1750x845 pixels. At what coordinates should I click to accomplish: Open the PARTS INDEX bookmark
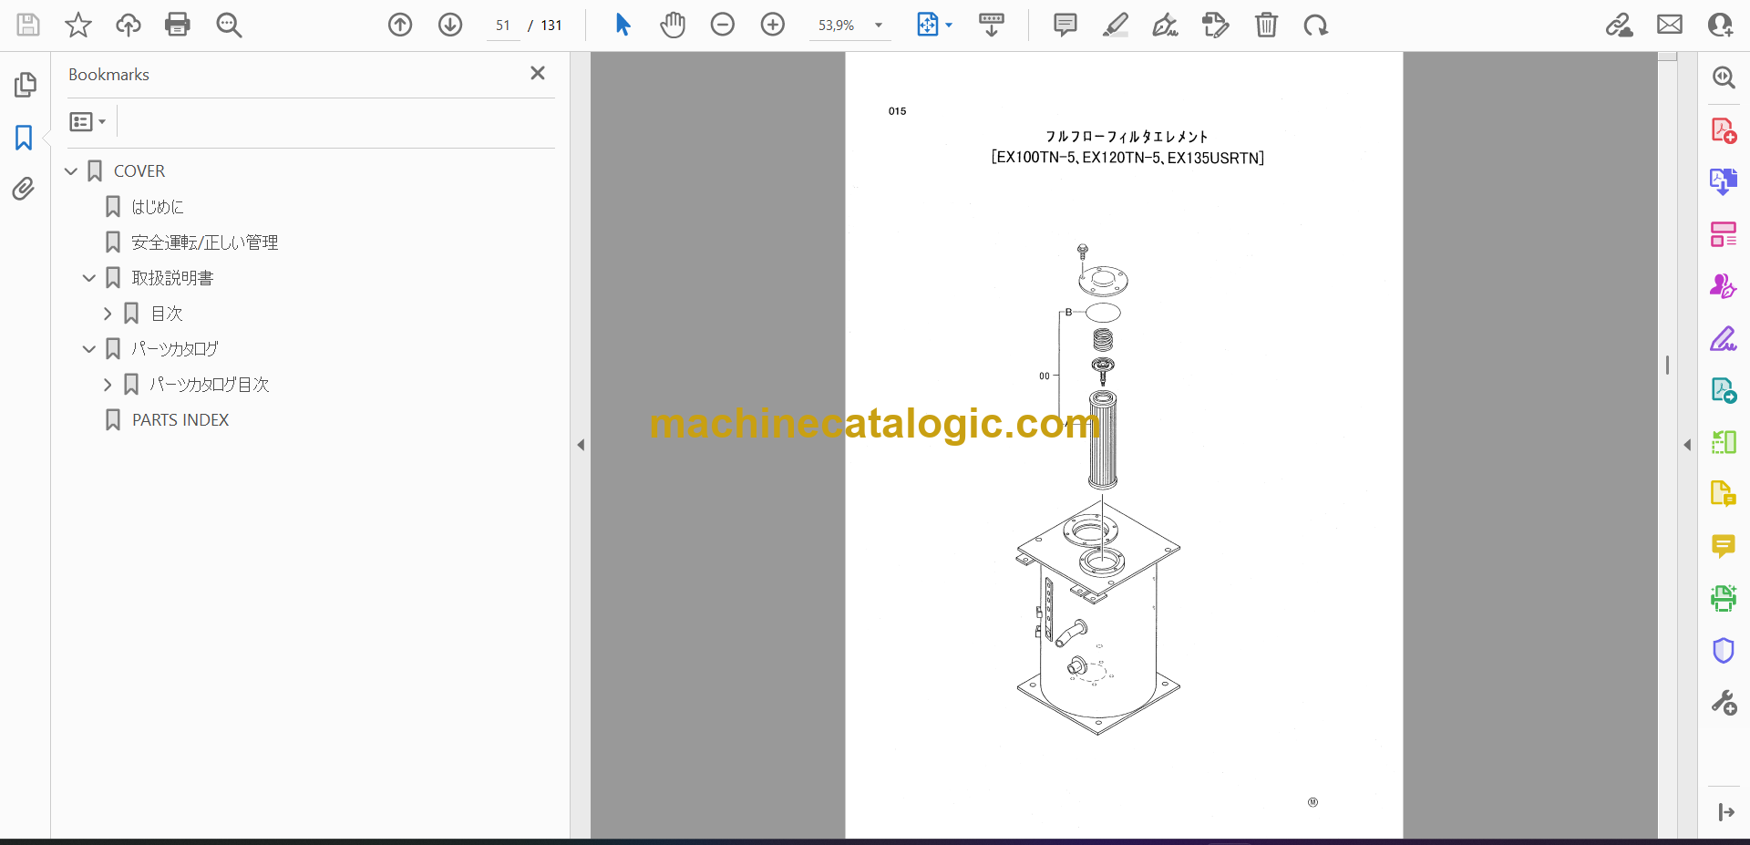[x=180, y=420]
